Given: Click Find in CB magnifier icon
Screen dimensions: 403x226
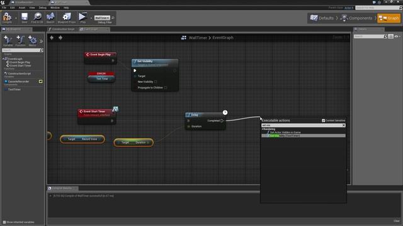Looking at the screenshot, I should 37,17.
